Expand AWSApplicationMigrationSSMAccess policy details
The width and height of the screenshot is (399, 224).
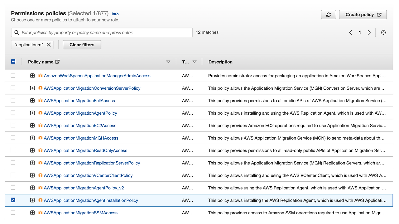click(32, 213)
